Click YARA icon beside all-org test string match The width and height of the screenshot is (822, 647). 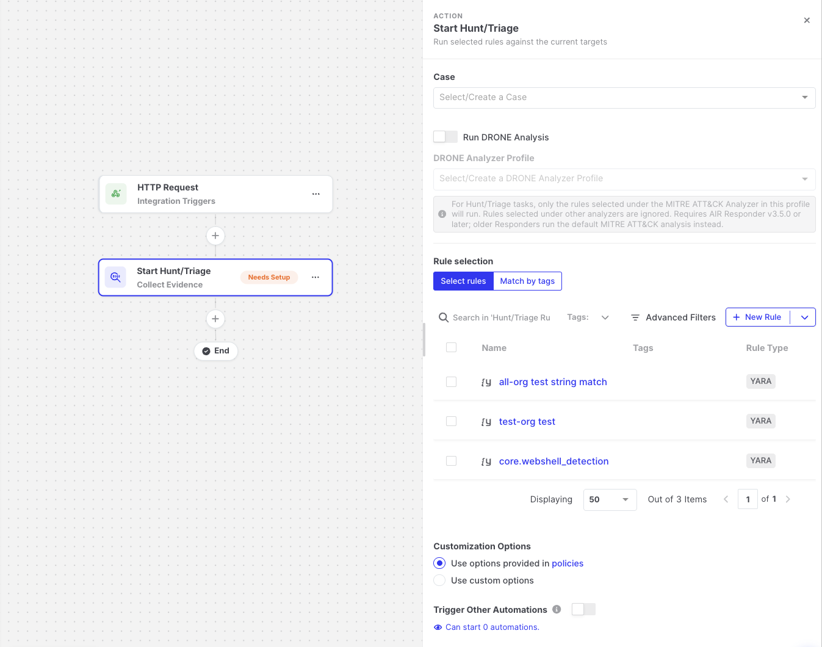pos(486,382)
